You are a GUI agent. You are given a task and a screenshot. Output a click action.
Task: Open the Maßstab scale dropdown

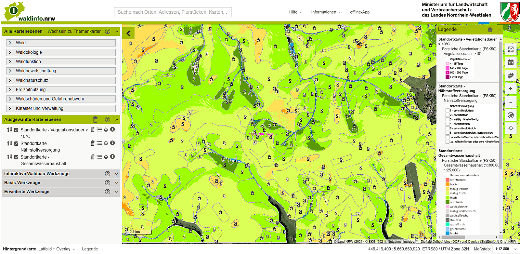click(506, 249)
